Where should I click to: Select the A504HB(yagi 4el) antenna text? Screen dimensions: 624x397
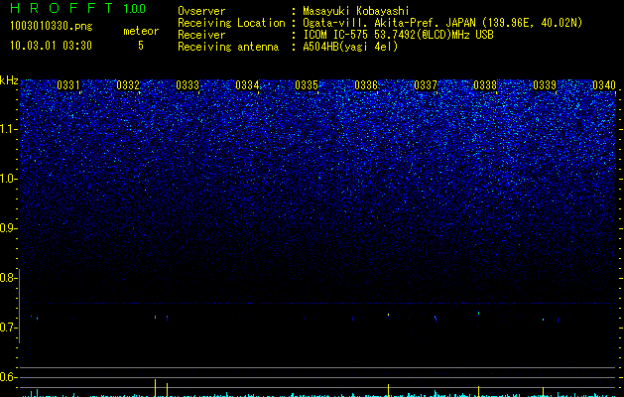tap(350, 47)
